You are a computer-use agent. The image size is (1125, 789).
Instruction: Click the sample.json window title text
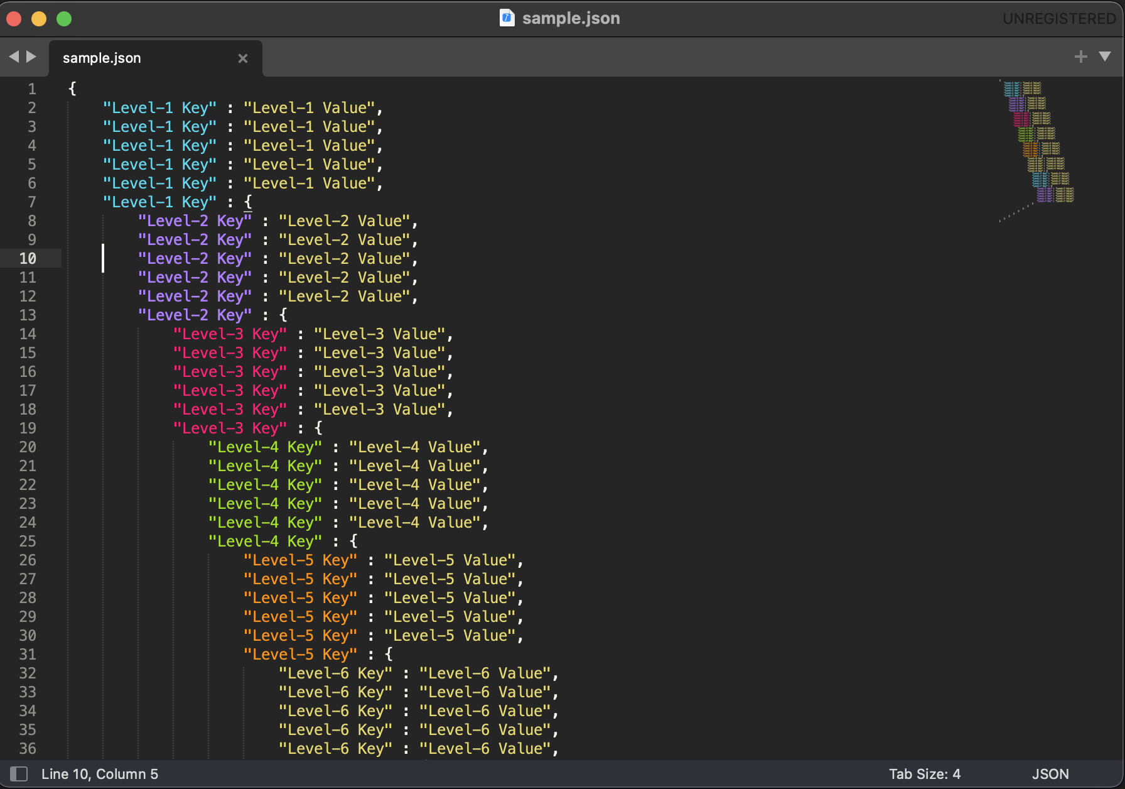click(x=571, y=18)
